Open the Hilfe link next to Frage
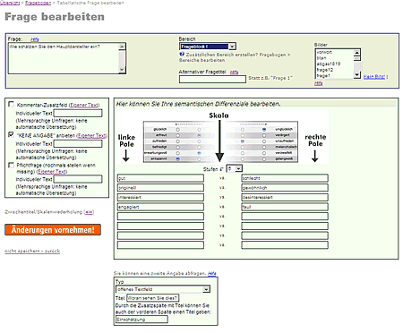The height and width of the screenshot is (333, 403). tap(35, 39)
